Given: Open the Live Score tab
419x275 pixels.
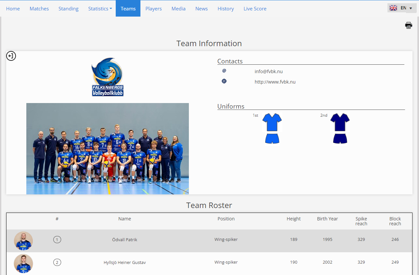Looking at the screenshot, I should 255,9.
